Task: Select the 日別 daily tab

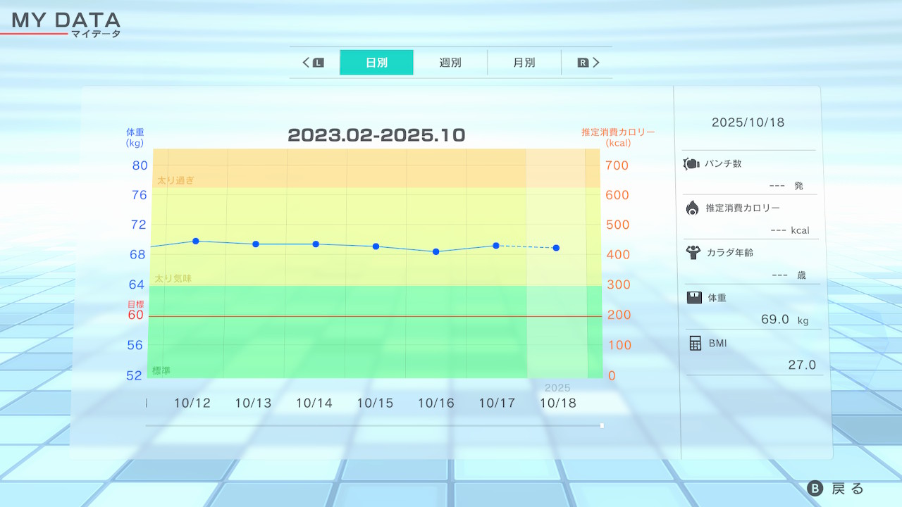Action: tap(376, 63)
